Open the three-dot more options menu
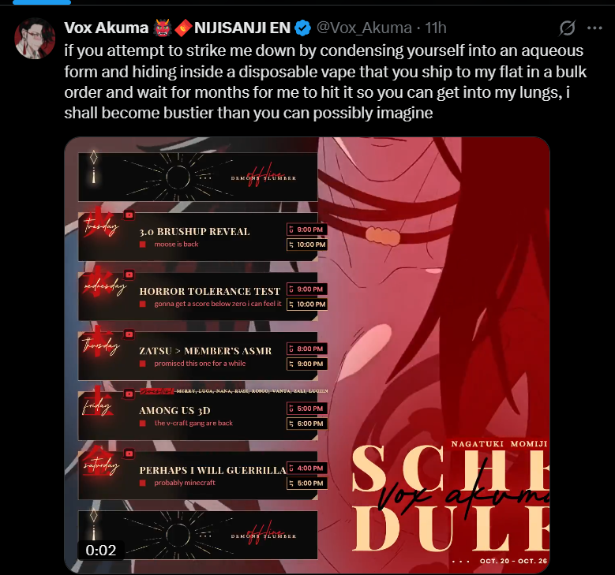Screen dimensions: 615x575 point(594,28)
